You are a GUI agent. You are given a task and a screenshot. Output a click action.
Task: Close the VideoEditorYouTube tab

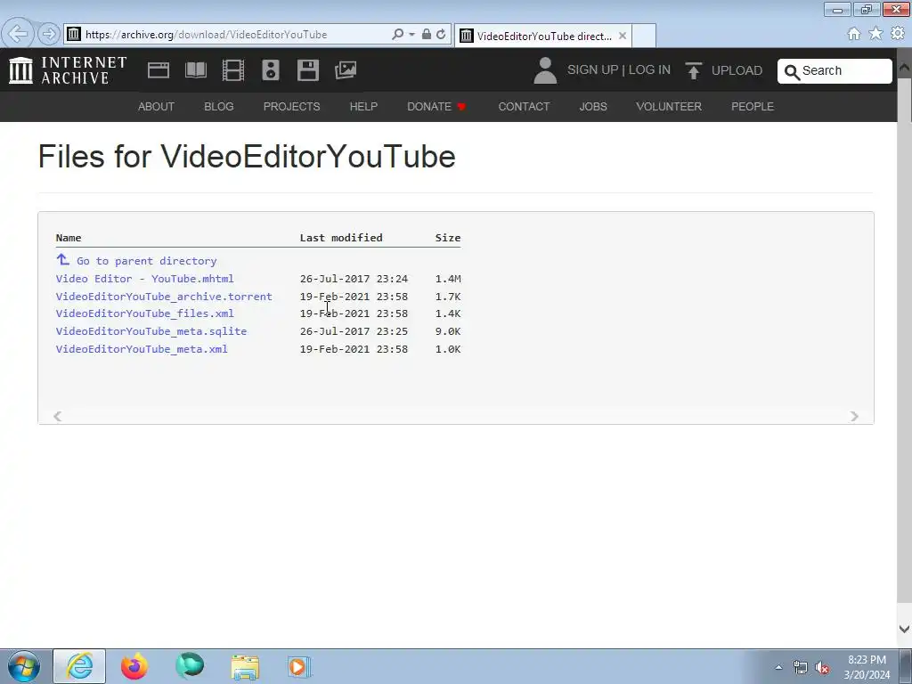(x=623, y=36)
